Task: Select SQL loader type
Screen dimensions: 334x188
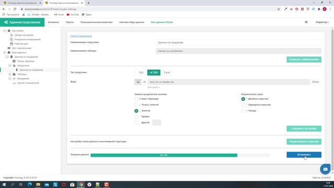Action: point(141,73)
